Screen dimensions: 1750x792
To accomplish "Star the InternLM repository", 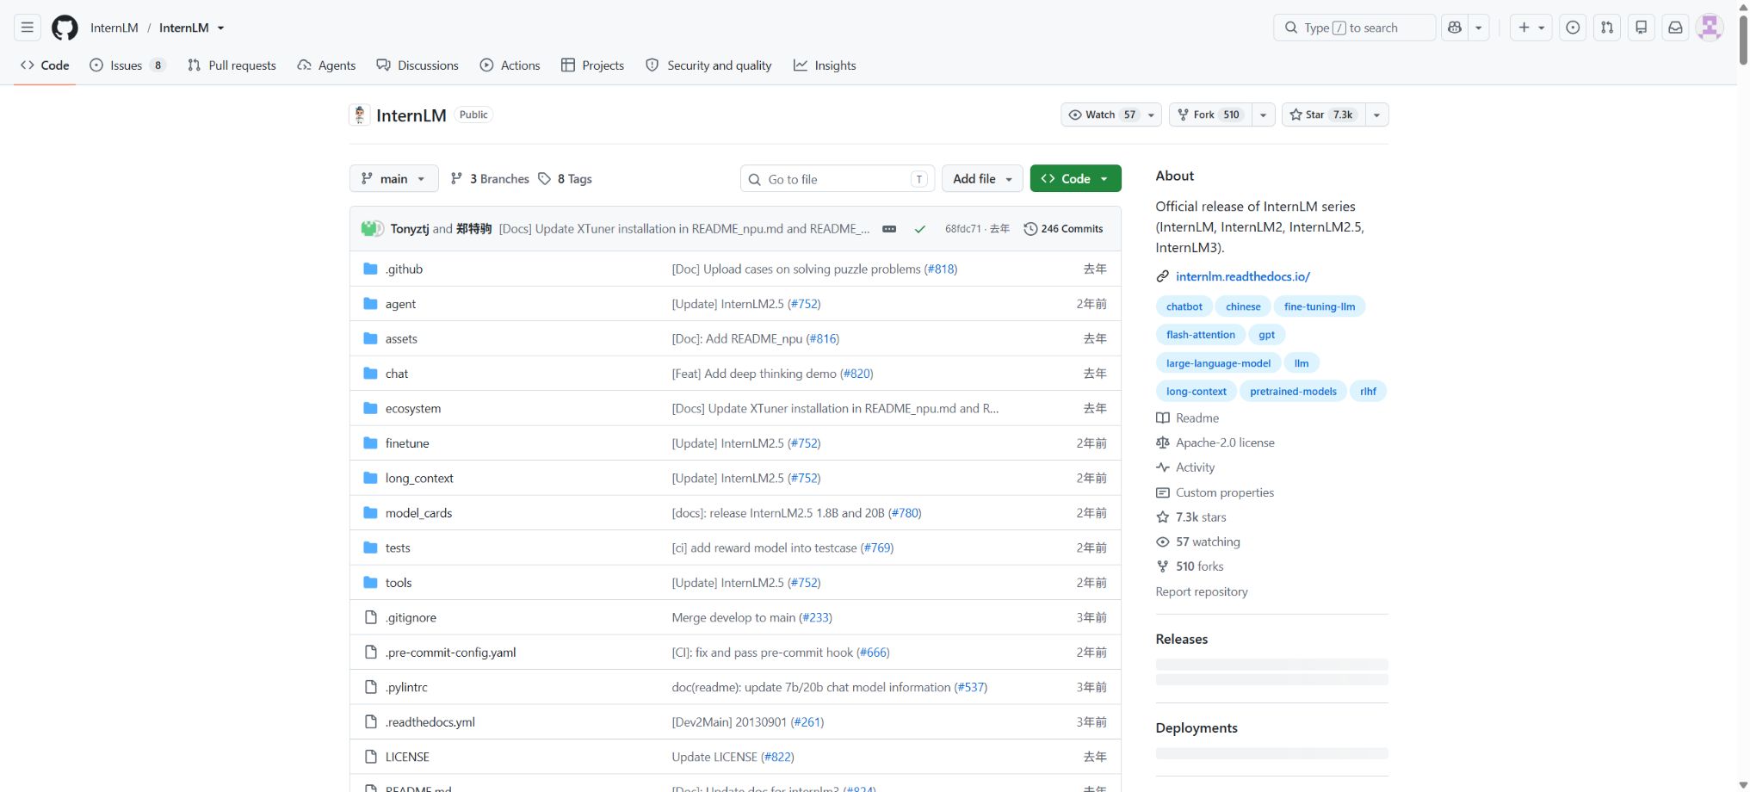I will 1323,114.
